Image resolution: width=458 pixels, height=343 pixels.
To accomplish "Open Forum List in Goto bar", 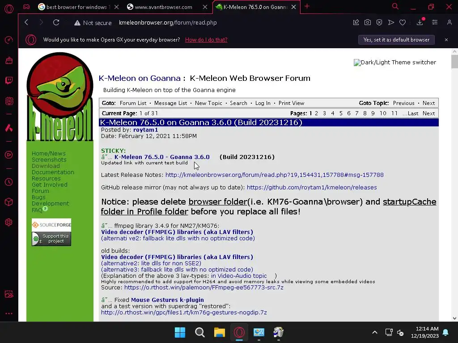I will tap(133, 103).
